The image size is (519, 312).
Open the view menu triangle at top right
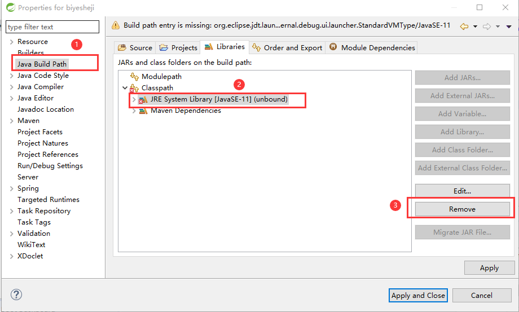[x=509, y=27]
